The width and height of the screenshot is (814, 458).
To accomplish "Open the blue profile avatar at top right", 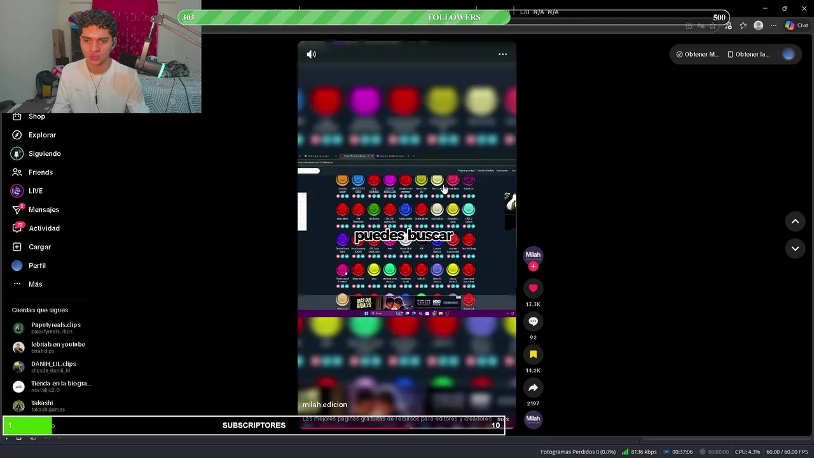I will tap(789, 54).
